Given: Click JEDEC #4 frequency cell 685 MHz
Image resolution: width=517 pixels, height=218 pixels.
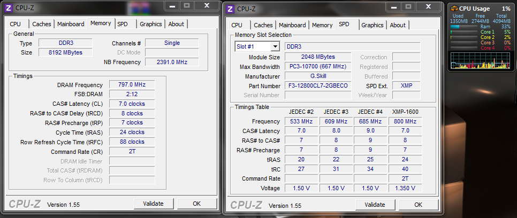Looking at the screenshot, I should point(370,121).
